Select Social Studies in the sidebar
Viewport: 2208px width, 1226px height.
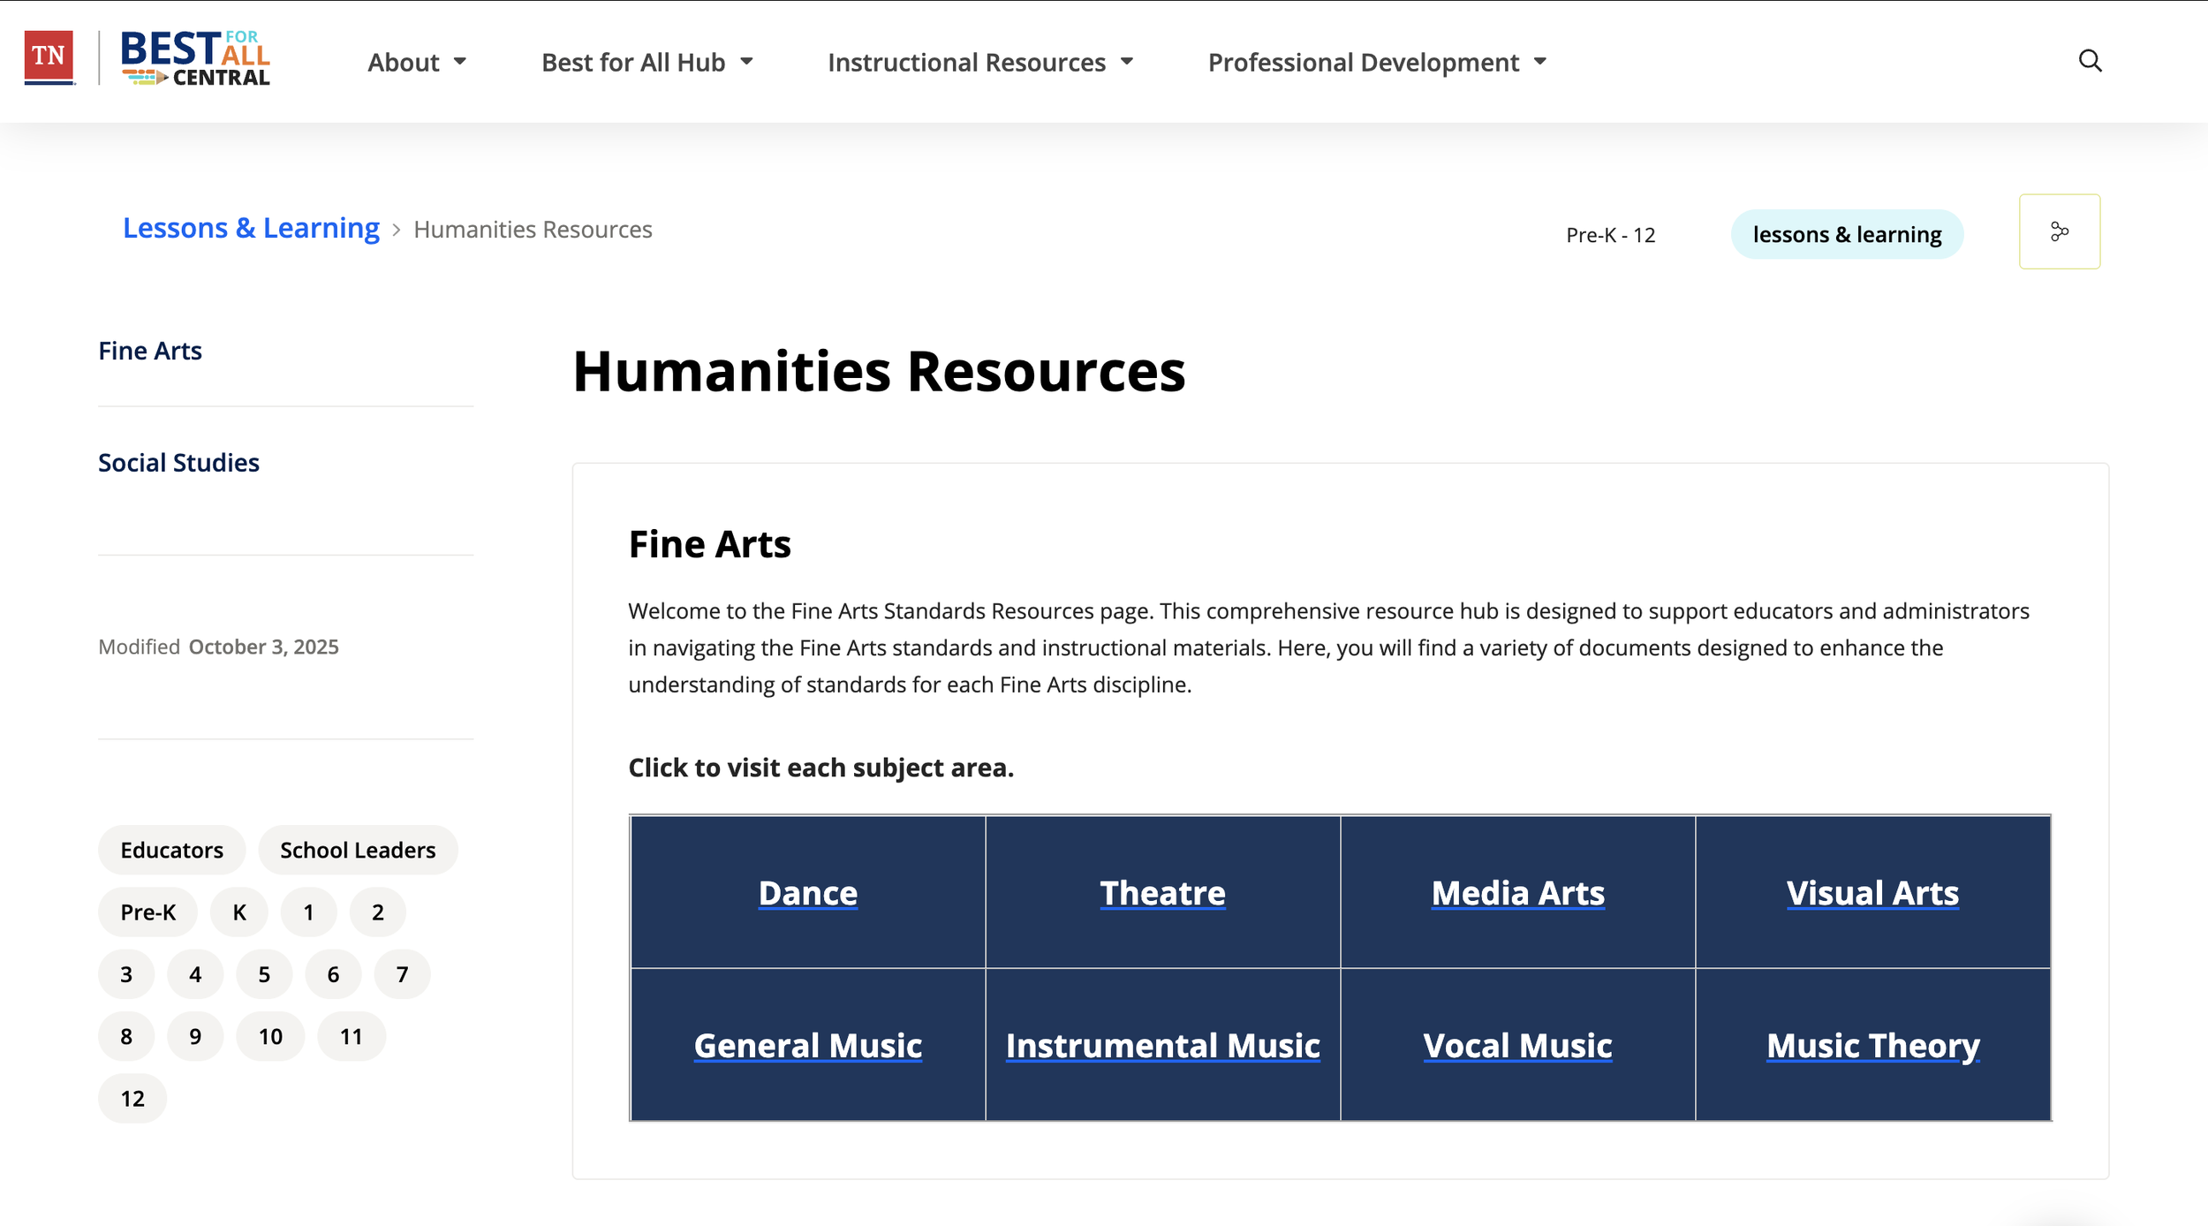178,463
